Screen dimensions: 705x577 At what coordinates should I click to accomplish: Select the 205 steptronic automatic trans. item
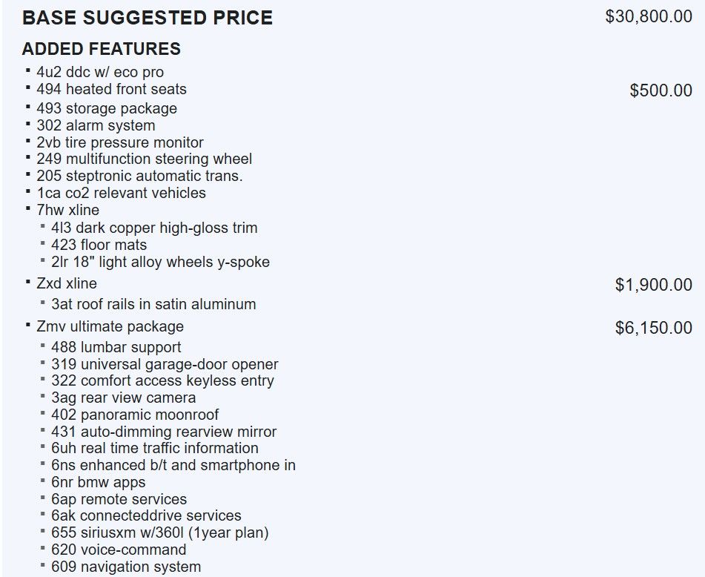coord(139,176)
